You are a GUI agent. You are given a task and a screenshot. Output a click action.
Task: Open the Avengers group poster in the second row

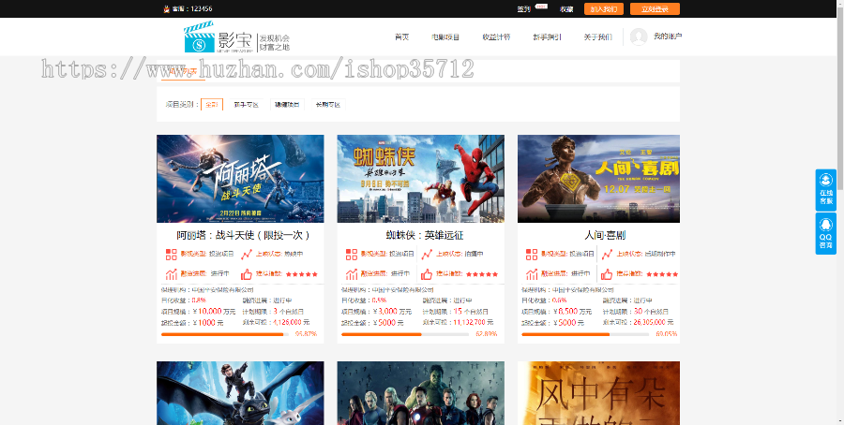tap(421, 393)
